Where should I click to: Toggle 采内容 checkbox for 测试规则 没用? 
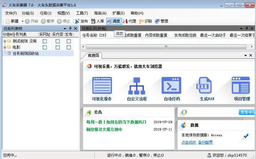[58, 41]
